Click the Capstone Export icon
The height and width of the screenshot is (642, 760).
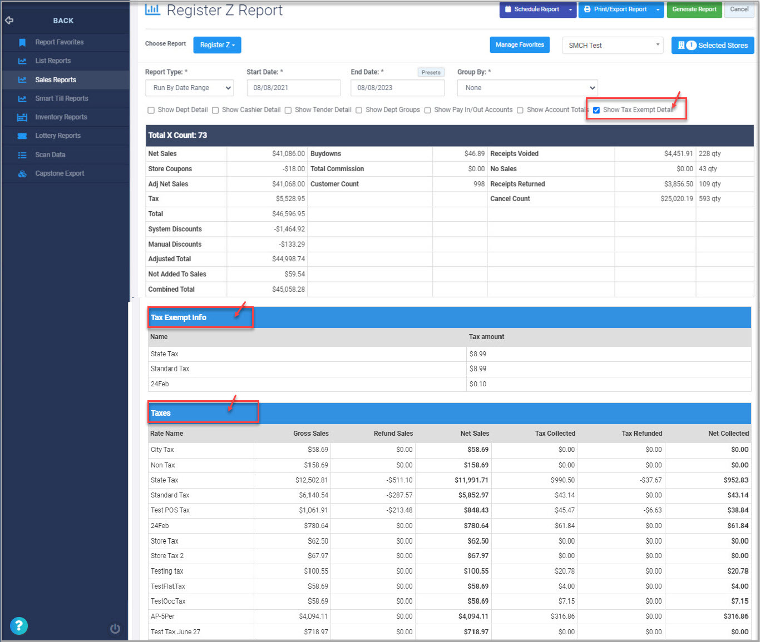[22, 173]
